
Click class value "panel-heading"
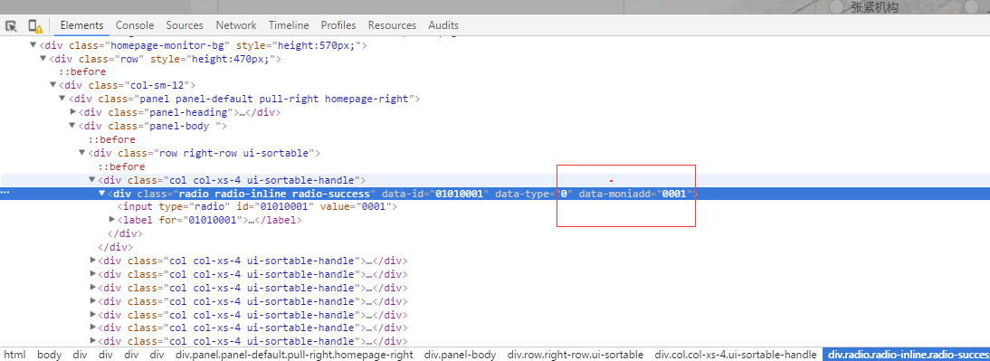[x=188, y=112]
